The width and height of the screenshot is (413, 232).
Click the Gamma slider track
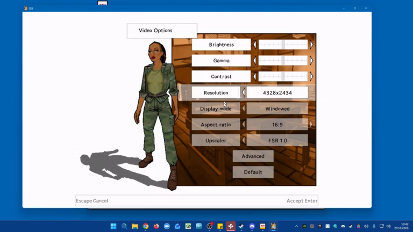(283, 61)
